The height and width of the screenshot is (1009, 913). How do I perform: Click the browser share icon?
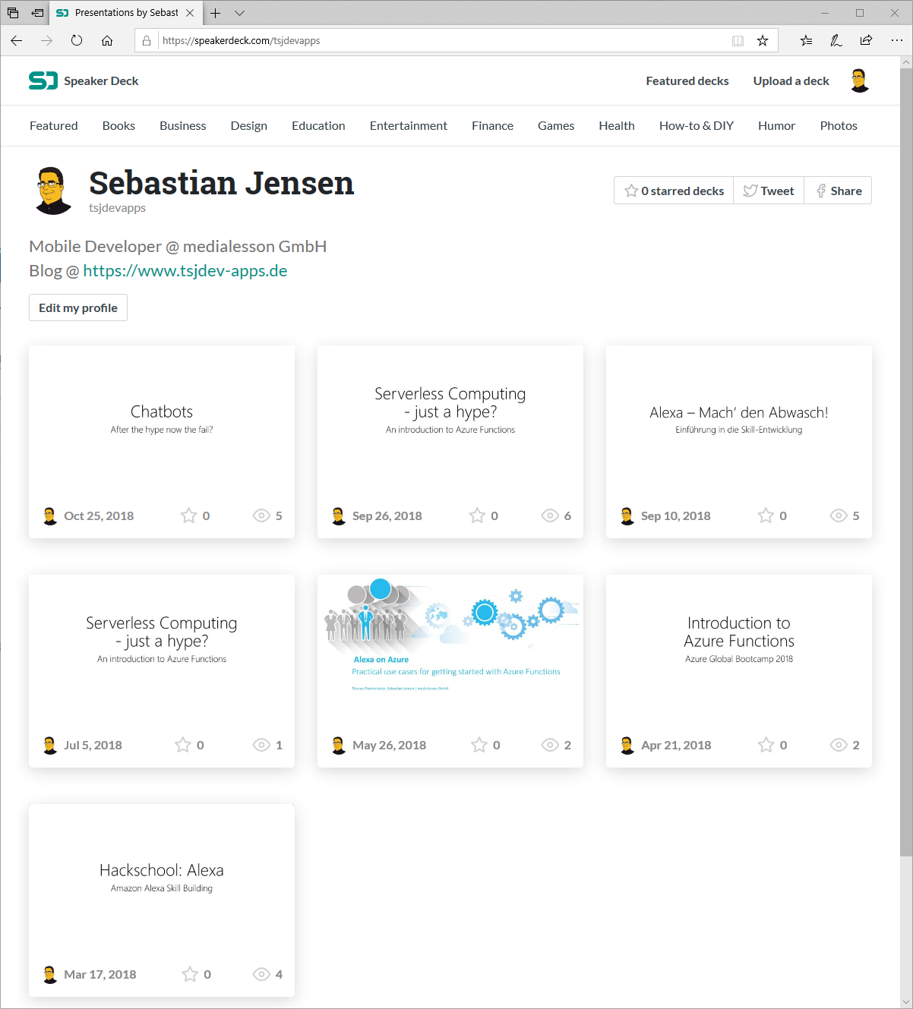click(x=866, y=40)
